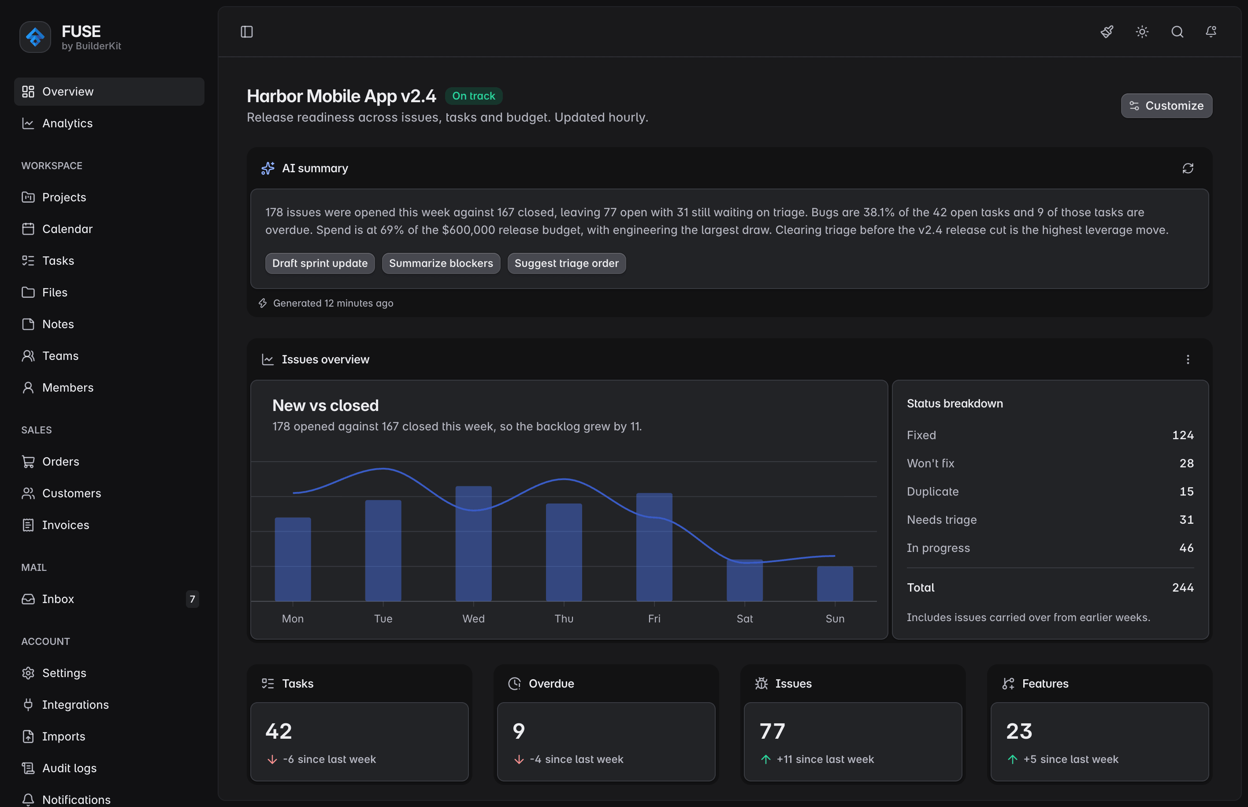Viewport: 1248px width, 807px height.
Task: Click Draft sprint update chip
Action: [320, 263]
